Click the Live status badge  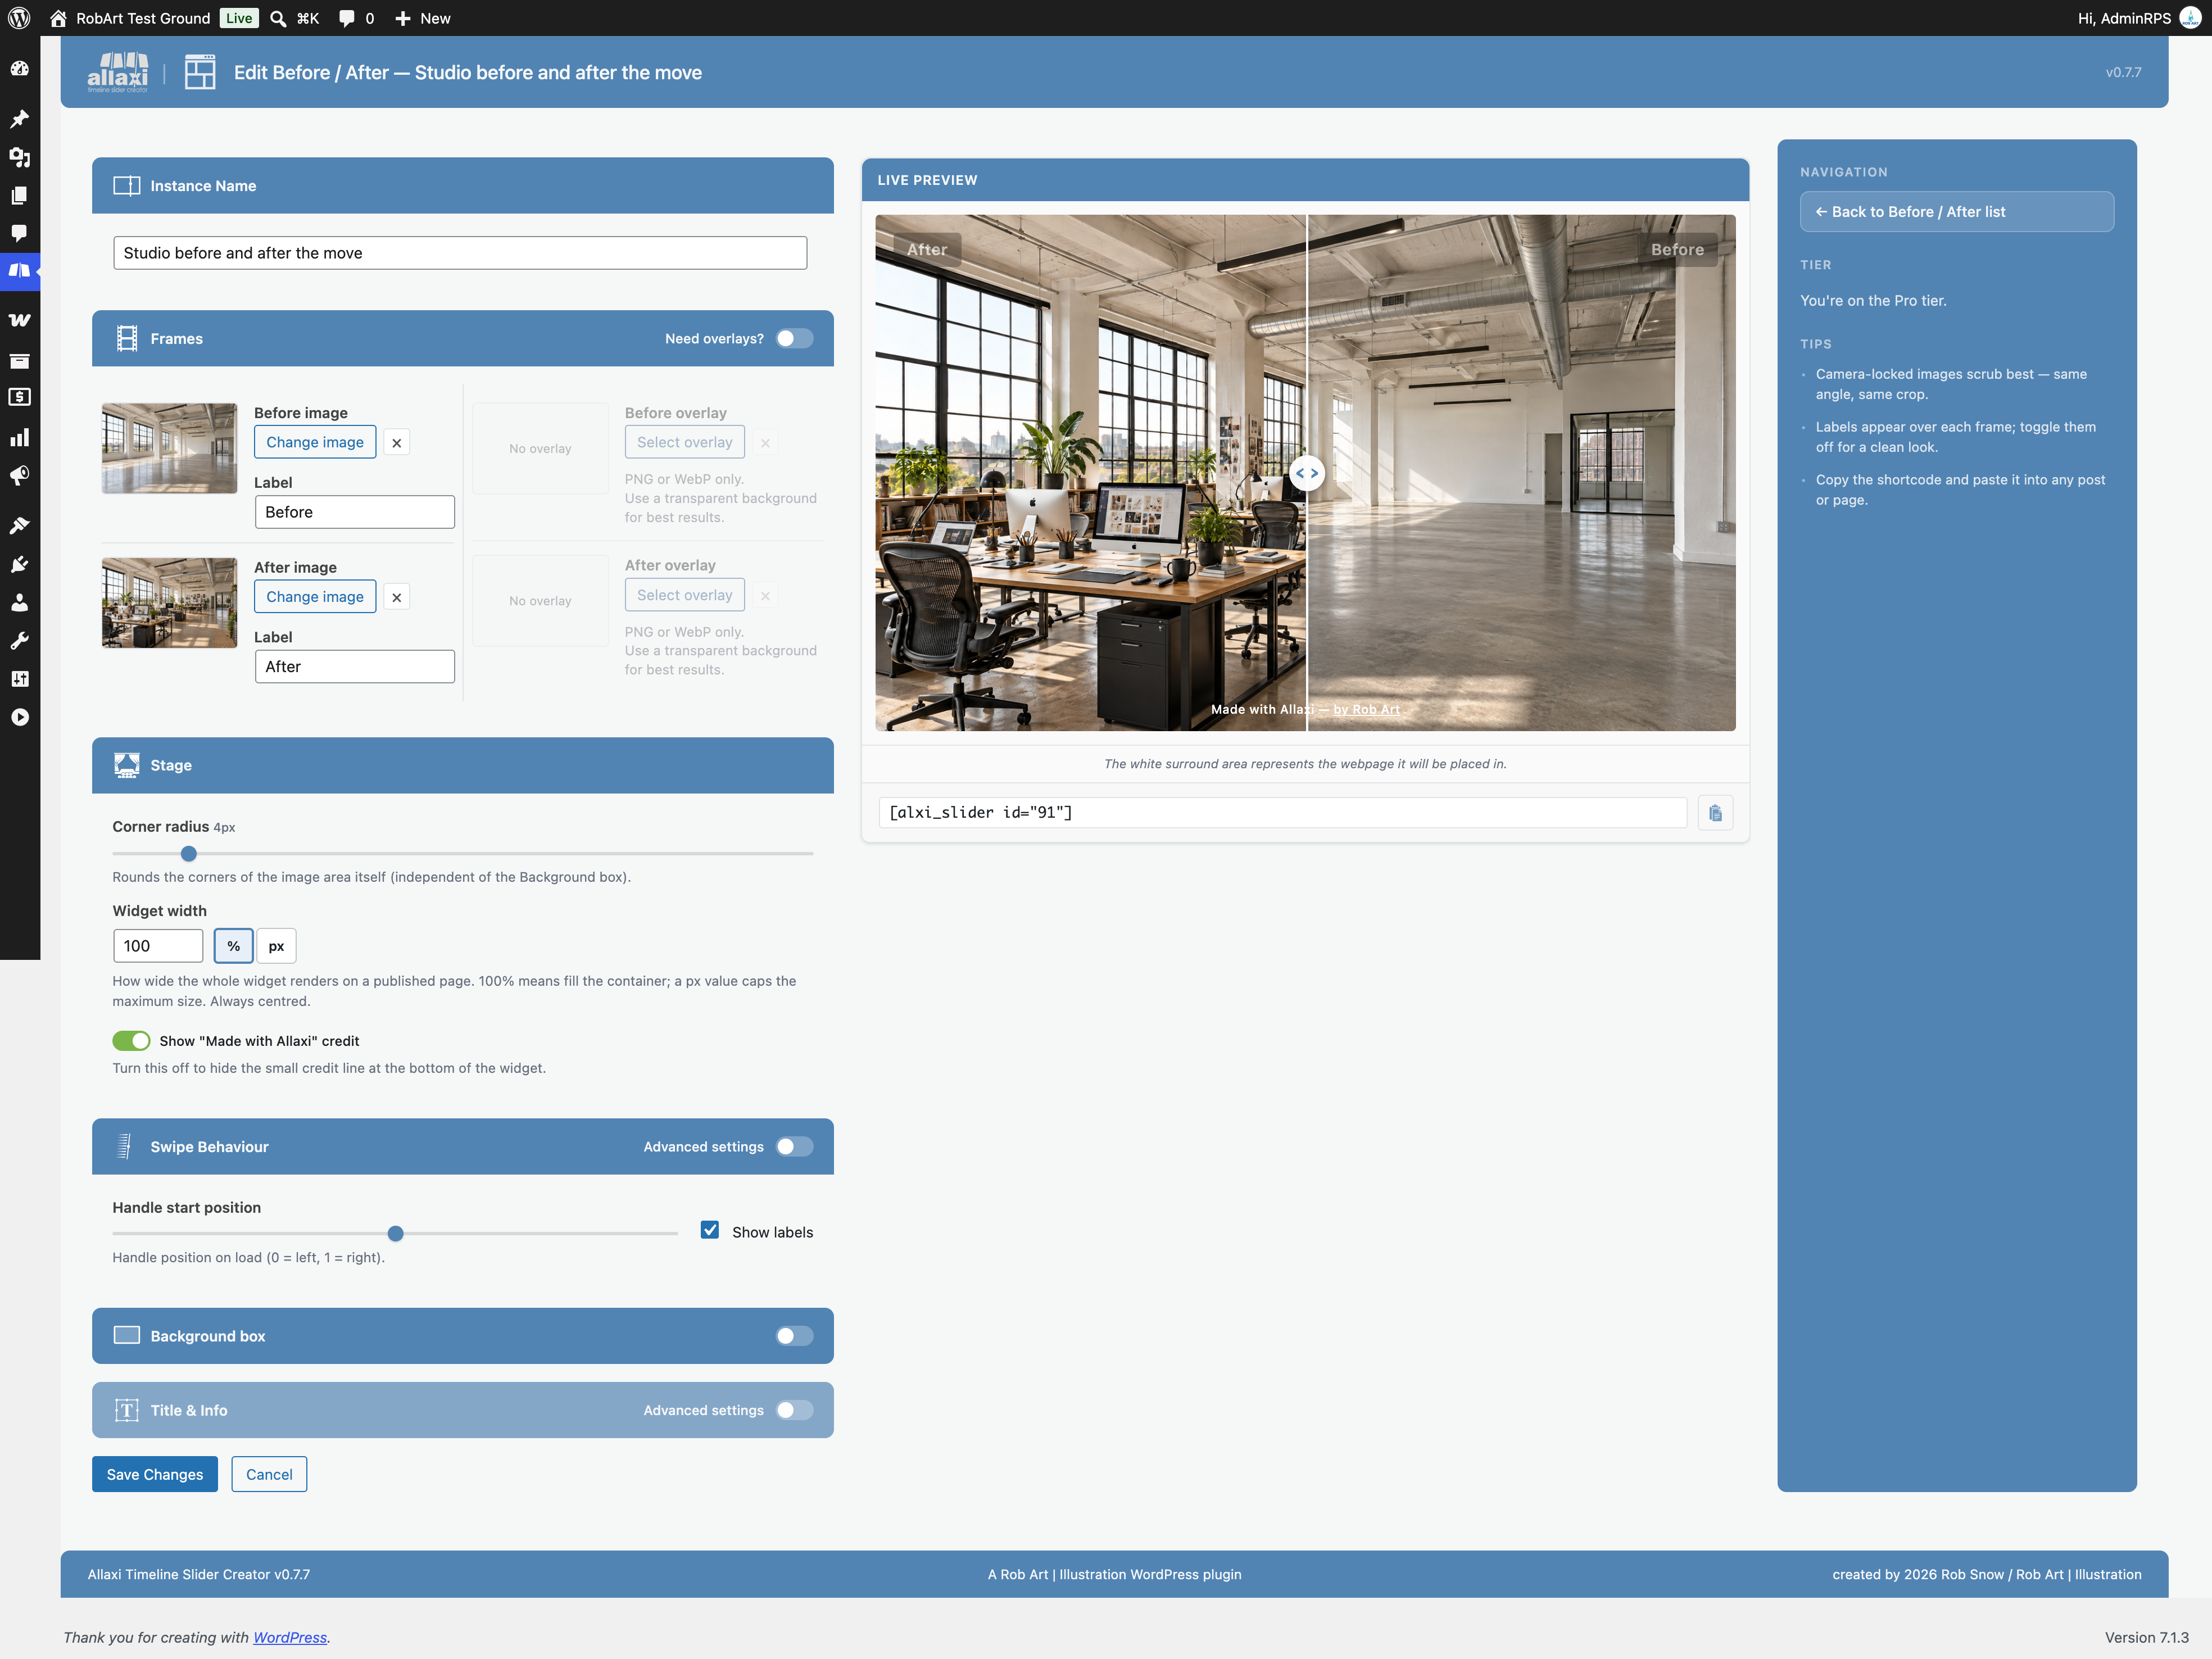[x=239, y=18]
